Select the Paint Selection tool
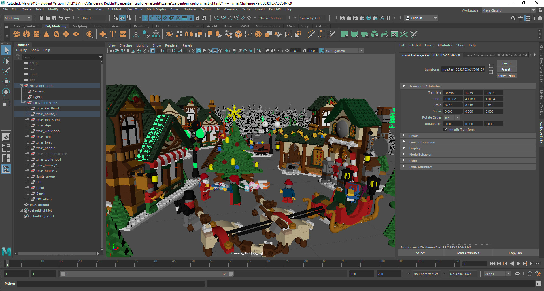This screenshot has height=291, width=544. (6, 71)
